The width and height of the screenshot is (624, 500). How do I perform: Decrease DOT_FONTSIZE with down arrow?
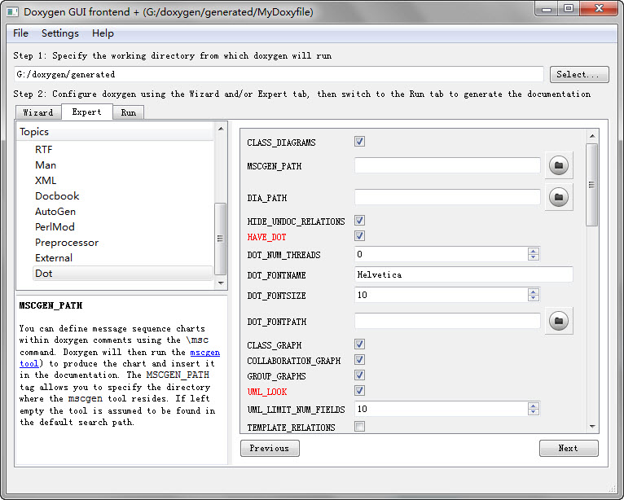click(534, 298)
